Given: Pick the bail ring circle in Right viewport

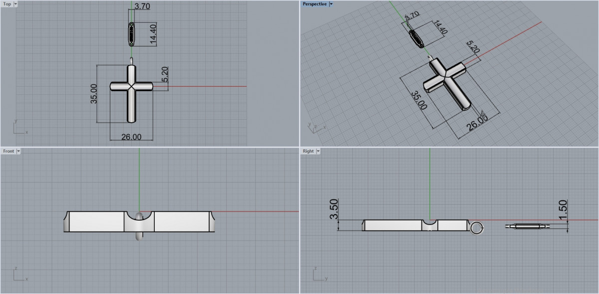Looking at the screenshot, I should coord(477,228).
